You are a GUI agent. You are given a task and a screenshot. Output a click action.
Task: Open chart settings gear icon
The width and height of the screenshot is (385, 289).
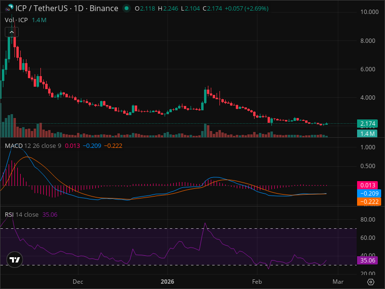pyautogui.click(x=371, y=282)
